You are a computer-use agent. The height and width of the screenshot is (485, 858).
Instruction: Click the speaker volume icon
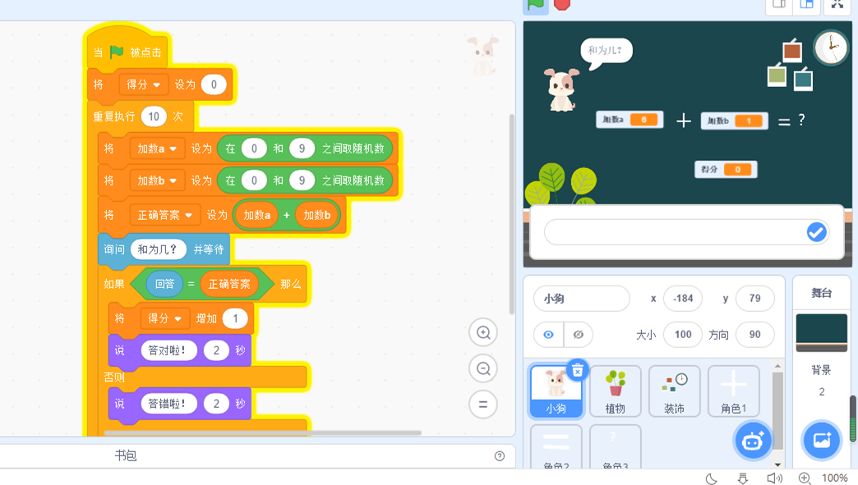point(774,478)
